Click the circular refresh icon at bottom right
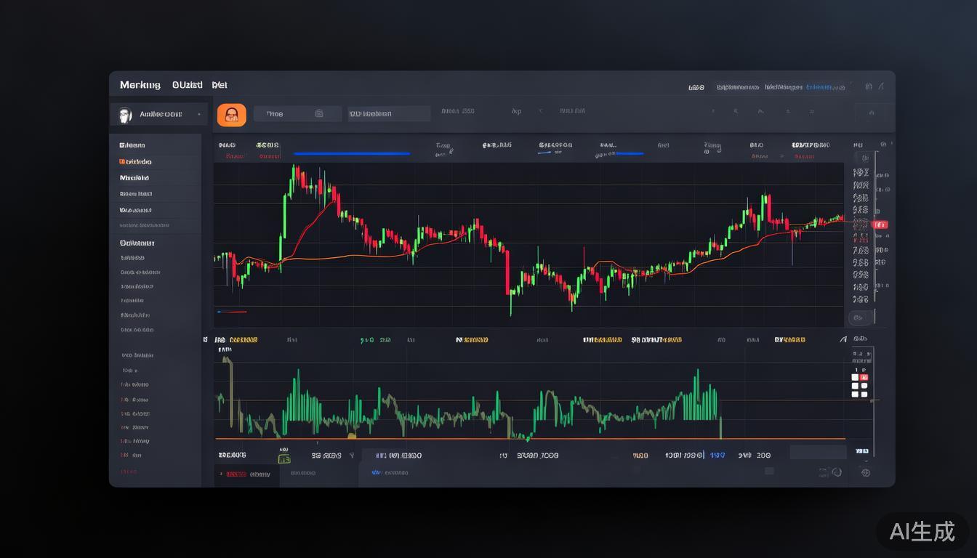 point(837,472)
